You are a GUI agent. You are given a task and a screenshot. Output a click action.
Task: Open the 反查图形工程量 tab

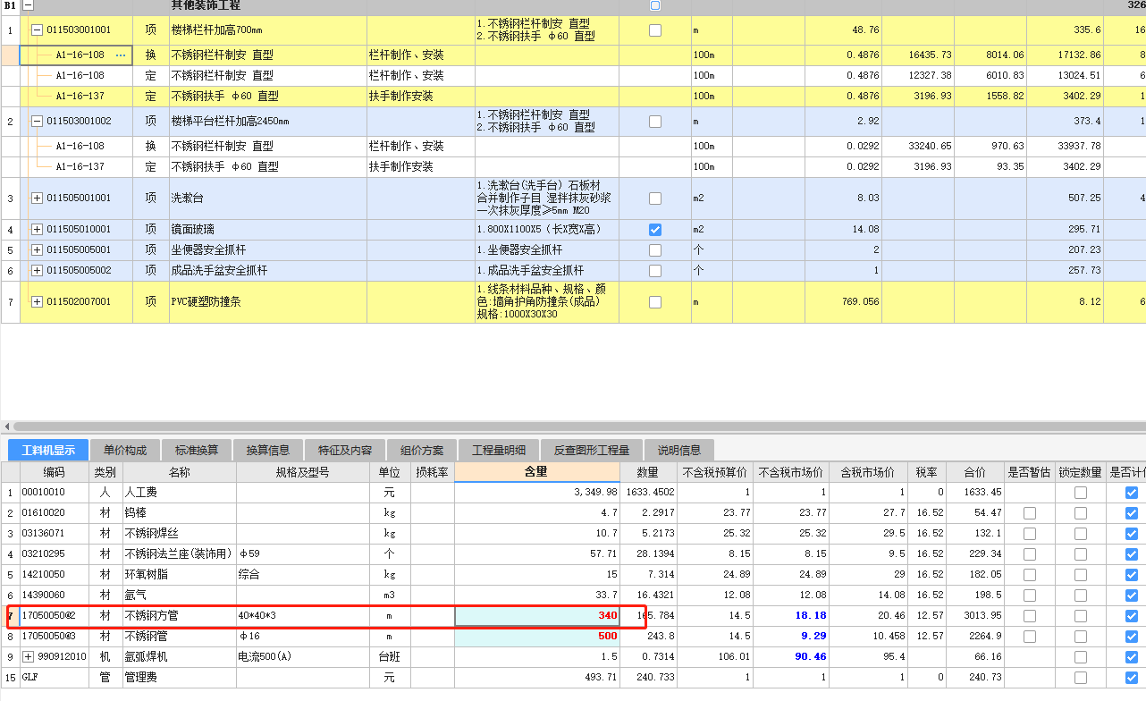click(x=591, y=450)
